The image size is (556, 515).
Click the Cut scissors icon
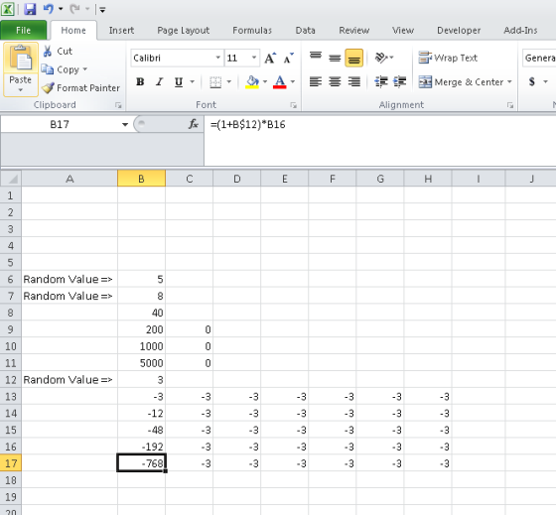tap(48, 51)
